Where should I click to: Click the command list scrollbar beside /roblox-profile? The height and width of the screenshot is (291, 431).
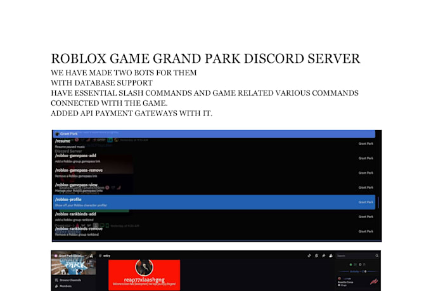coord(378,202)
